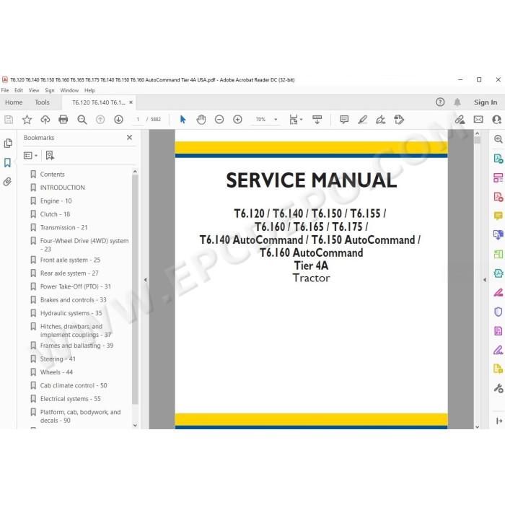
Task: Open More Tools wrench icon
Action: [498, 388]
